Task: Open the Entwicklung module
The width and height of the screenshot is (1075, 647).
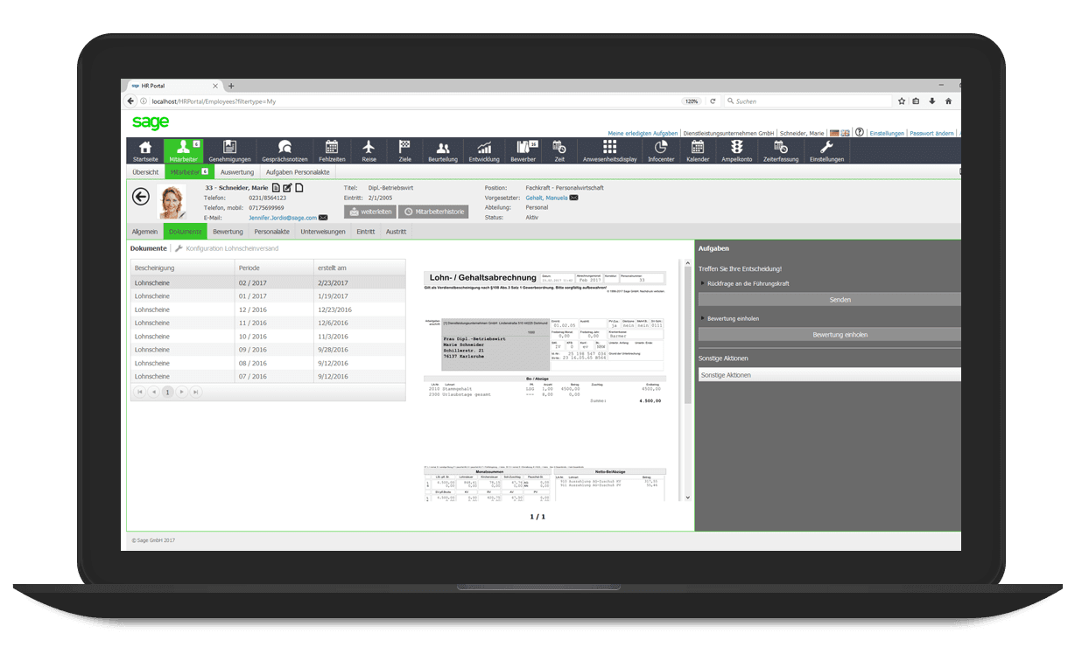Action: point(483,150)
